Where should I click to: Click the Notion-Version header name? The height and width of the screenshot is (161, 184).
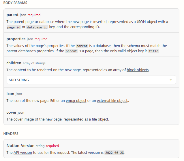(20, 146)
